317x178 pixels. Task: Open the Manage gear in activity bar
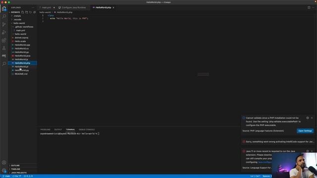pos(4,171)
